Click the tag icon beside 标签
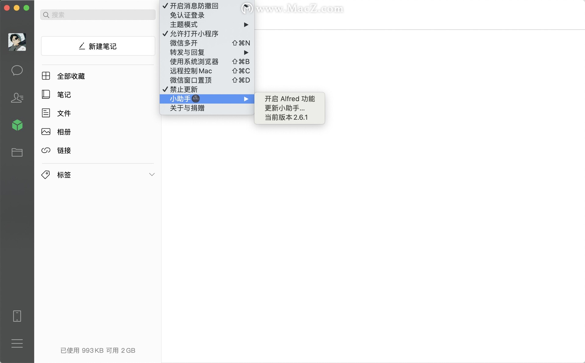This screenshot has width=585, height=363. point(46,175)
